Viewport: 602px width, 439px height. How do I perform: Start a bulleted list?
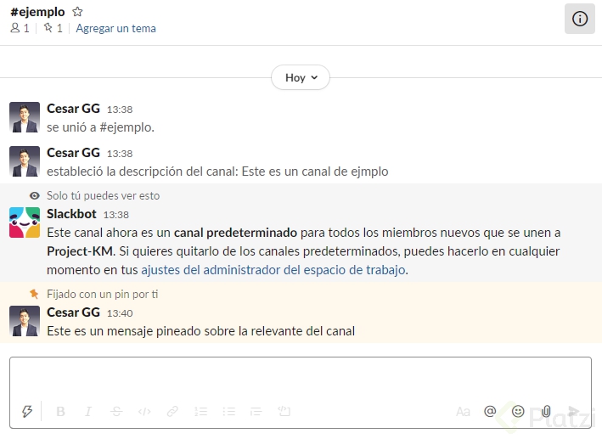coord(228,411)
